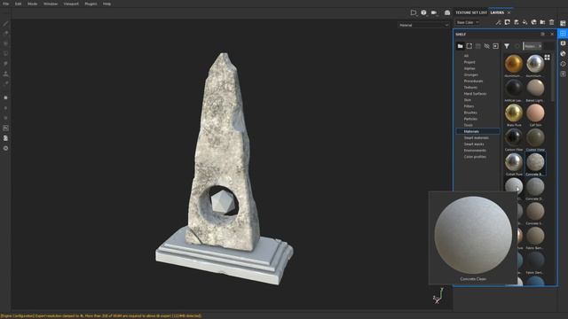568x319 pixels.
Task: Switch to the Layers tab
Action: point(497,12)
